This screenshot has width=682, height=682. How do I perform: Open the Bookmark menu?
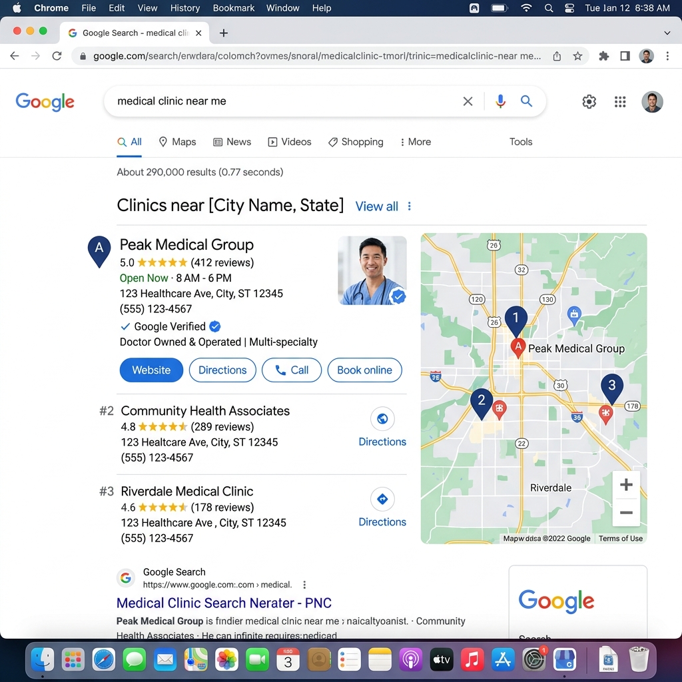tap(234, 8)
